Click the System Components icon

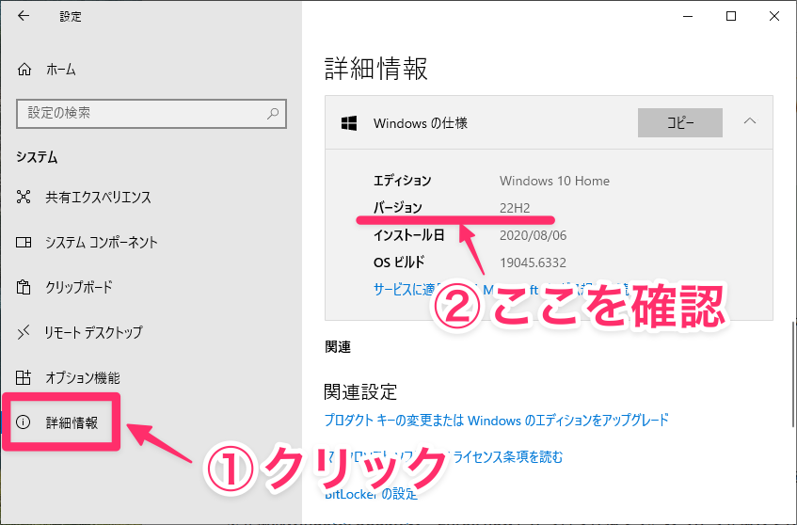[x=24, y=242]
